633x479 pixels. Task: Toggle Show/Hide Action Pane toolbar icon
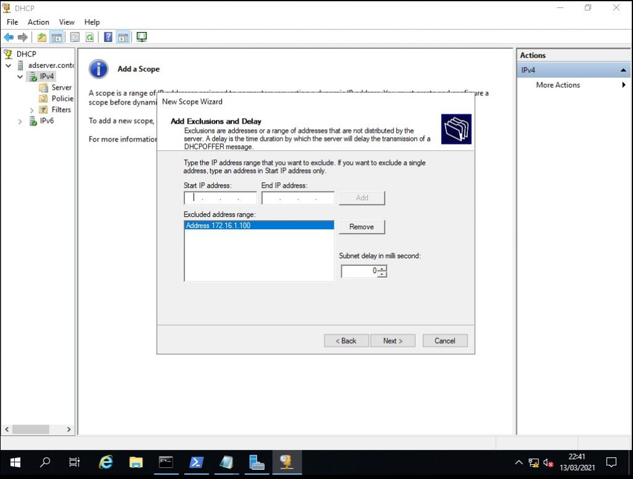click(x=122, y=37)
